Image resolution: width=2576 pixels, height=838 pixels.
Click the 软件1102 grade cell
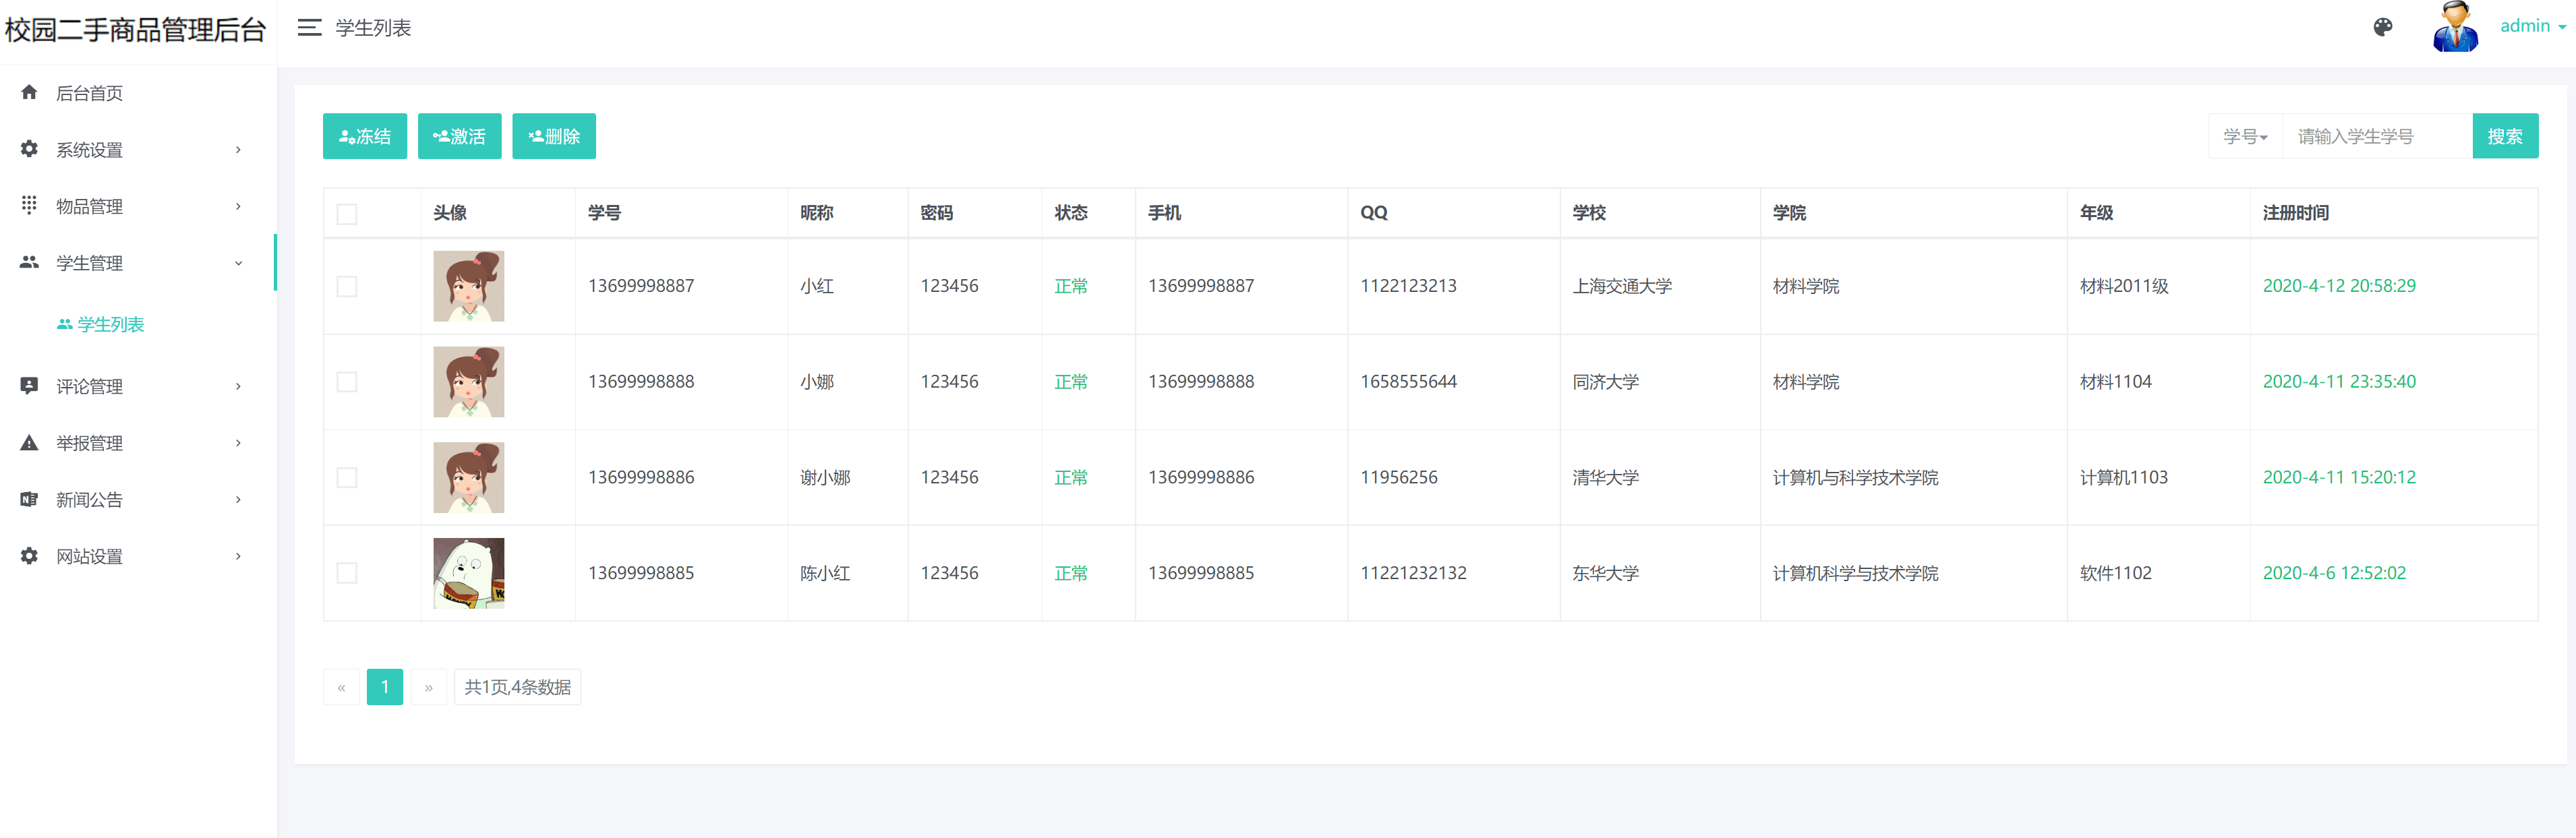coord(2115,573)
